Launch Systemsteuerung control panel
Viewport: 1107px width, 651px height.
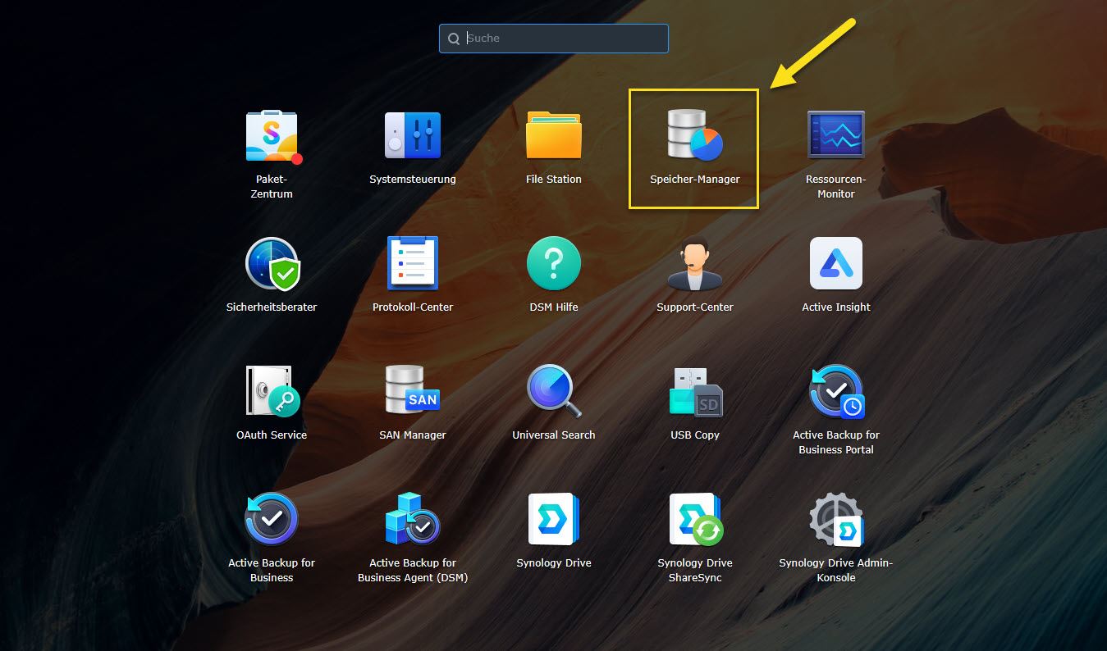413,136
